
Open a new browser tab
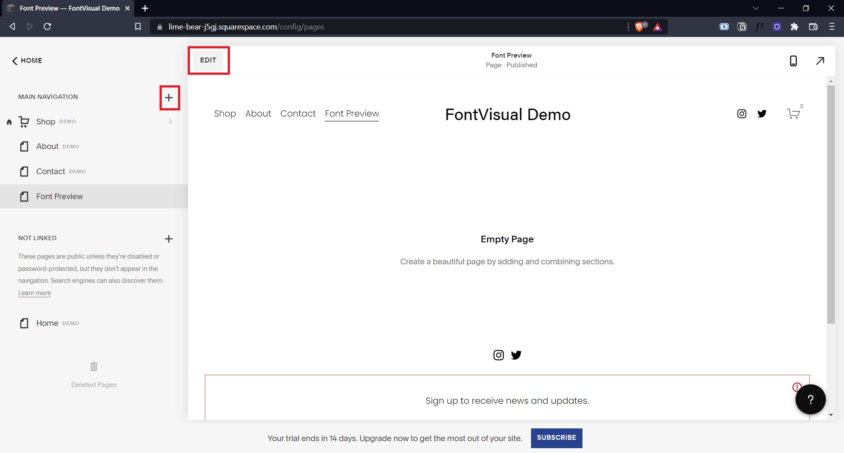coord(145,8)
